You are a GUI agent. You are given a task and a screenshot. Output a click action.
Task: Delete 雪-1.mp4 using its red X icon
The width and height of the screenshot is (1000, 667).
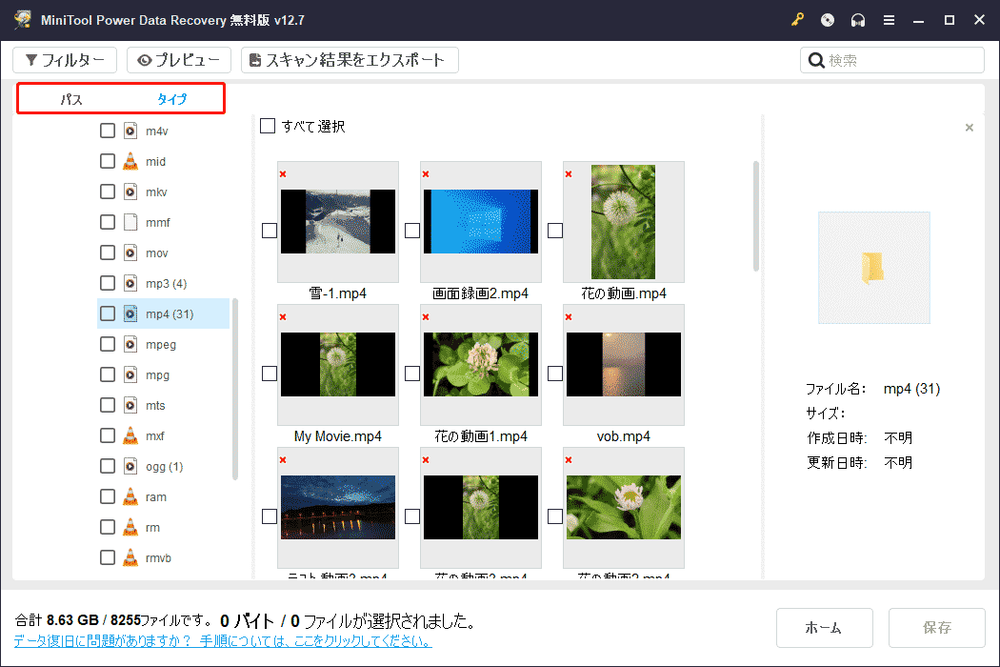(x=282, y=173)
